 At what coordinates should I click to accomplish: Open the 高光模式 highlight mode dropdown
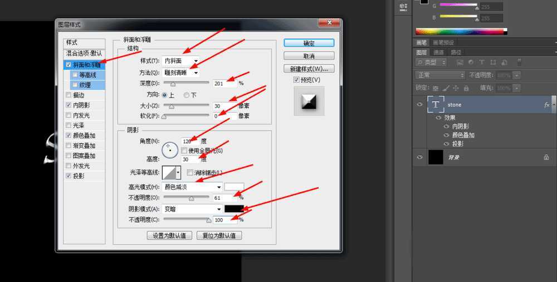tap(192, 187)
